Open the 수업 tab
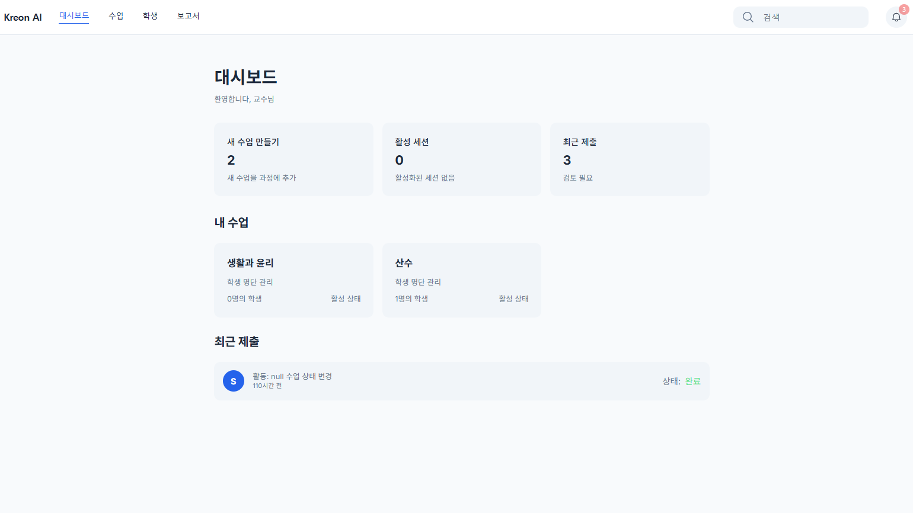Image resolution: width=913 pixels, height=513 pixels. [x=116, y=16]
